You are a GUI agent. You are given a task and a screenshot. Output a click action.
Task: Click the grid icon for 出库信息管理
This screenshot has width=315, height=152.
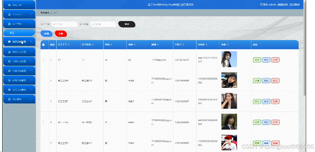coord(9,71)
